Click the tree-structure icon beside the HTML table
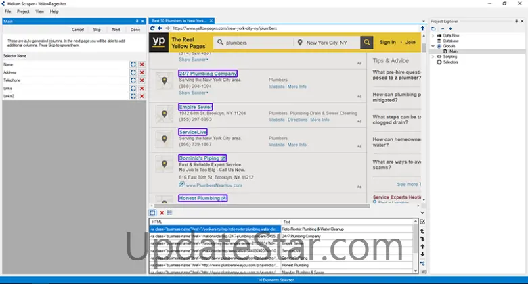528x284 pixels. (422, 263)
